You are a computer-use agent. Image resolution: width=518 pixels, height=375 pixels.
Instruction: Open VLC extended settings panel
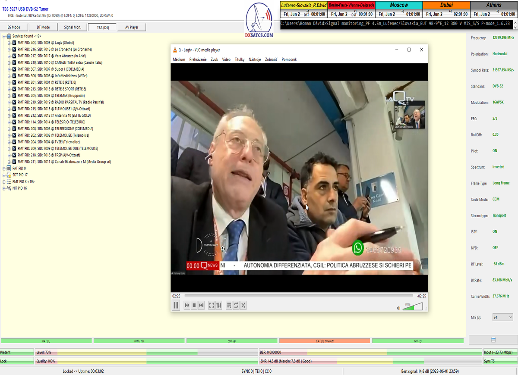219,305
